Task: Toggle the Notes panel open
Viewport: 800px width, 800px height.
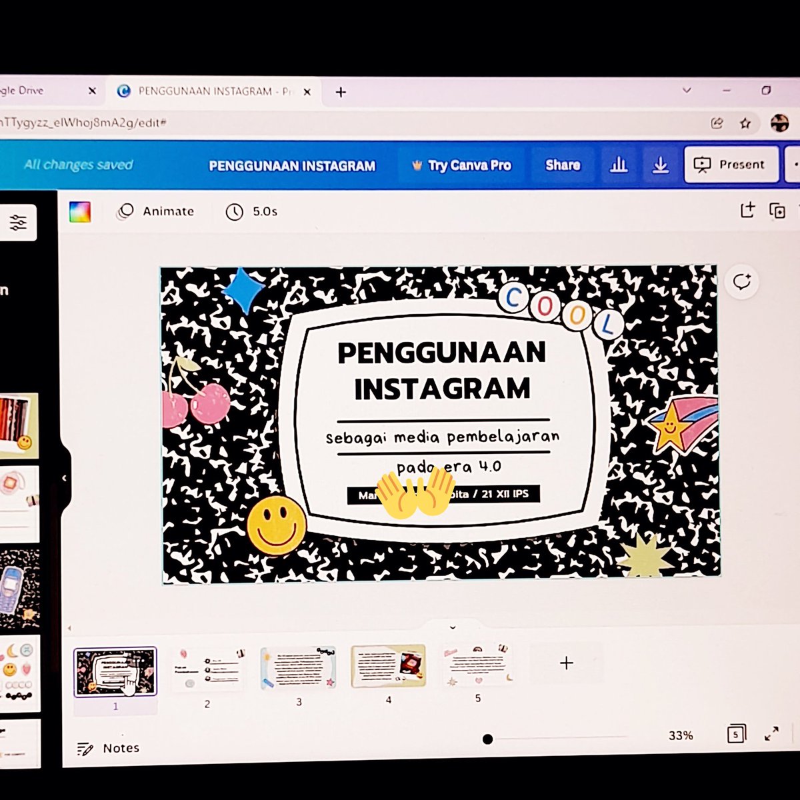Action: pyautogui.click(x=110, y=747)
